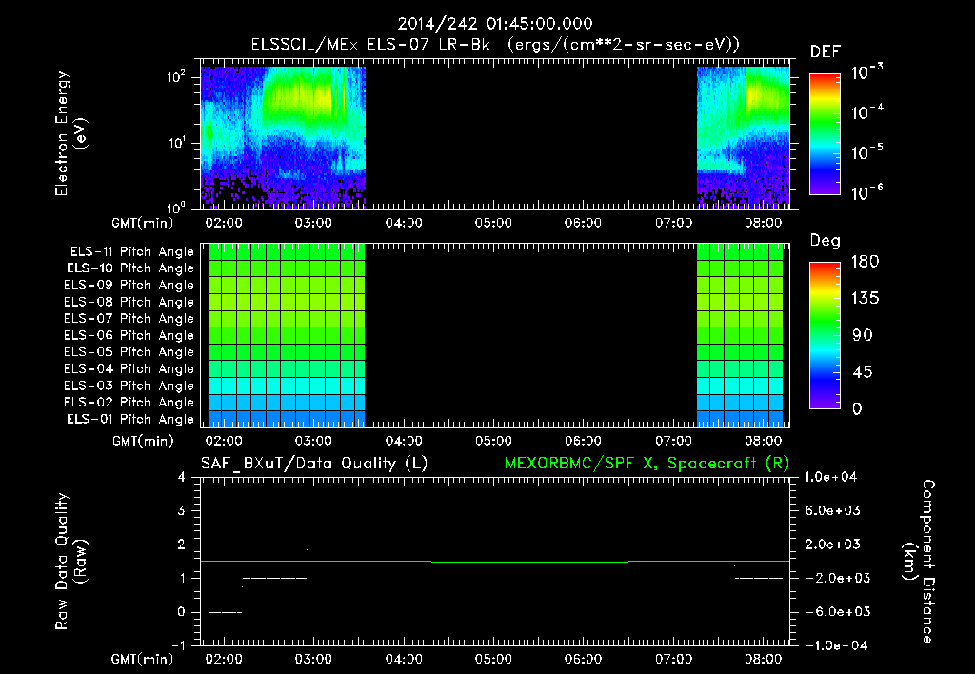The width and height of the screenshot is (975, 674).
Task: Click the green spacecraft SPF X trace
Action: pos(495,562)
